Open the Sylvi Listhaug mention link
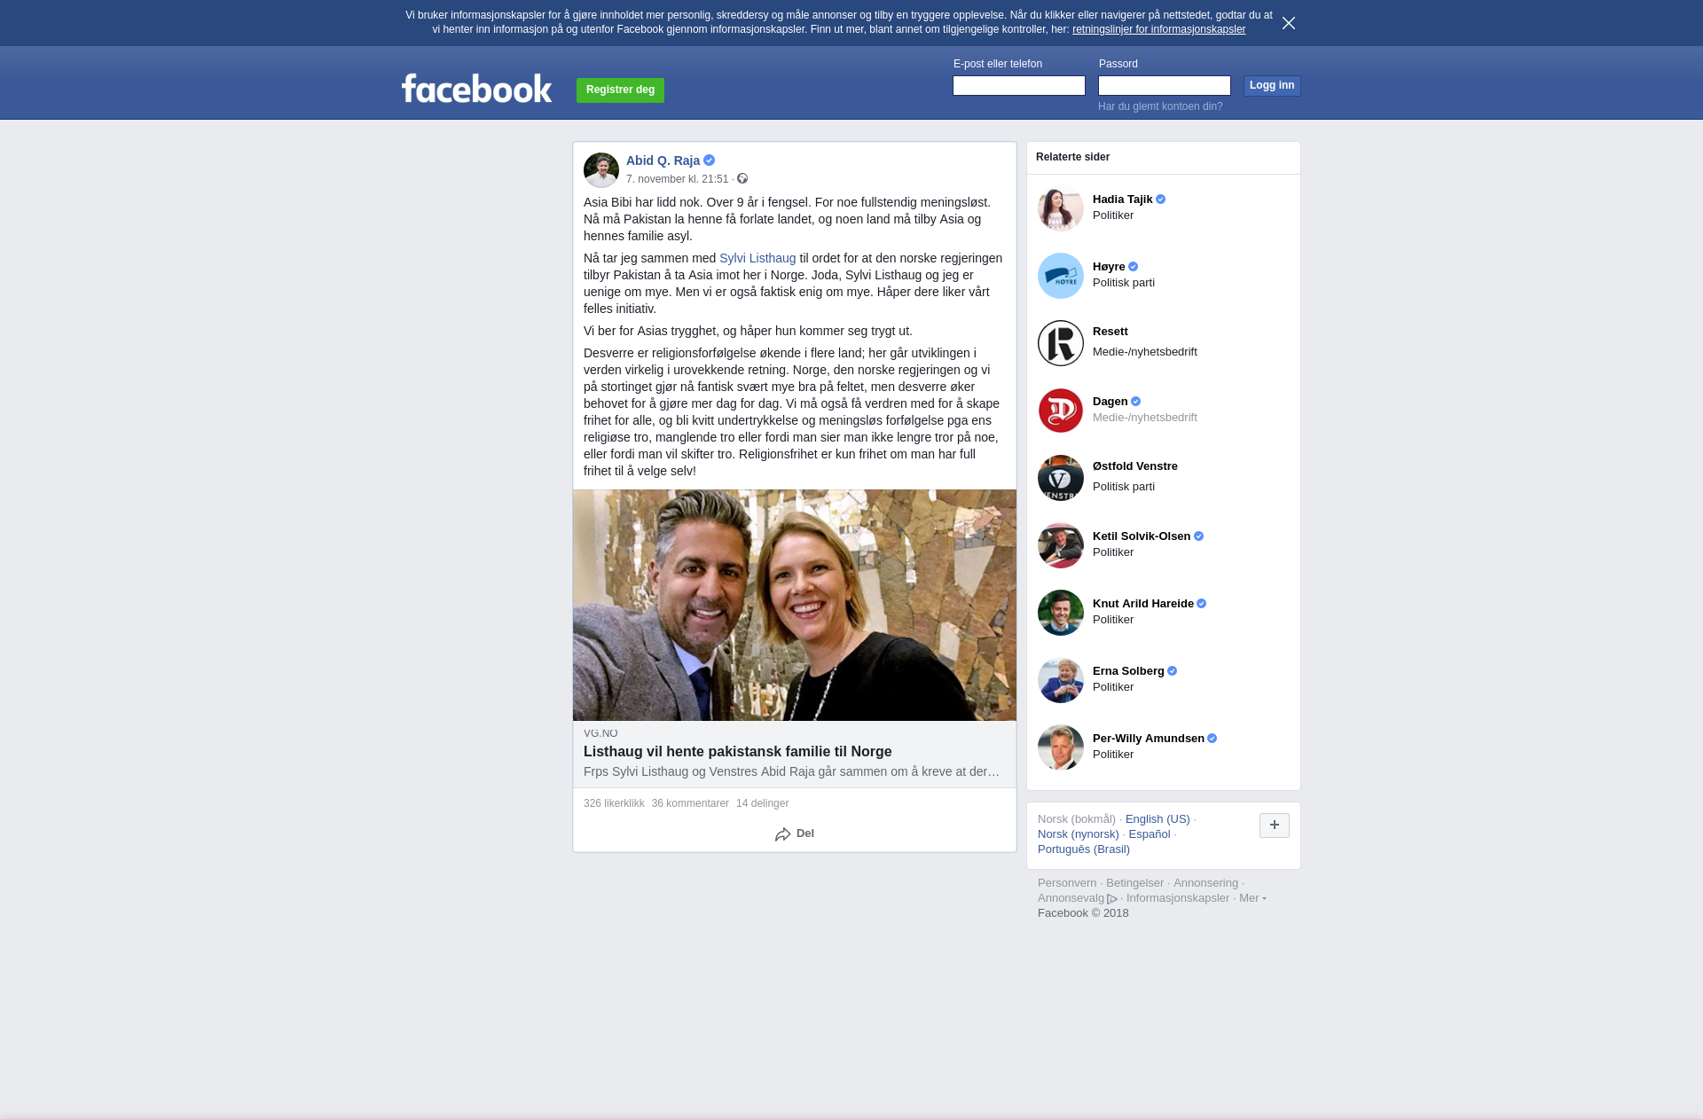This screenshot has width=1703, height=1119. [x=757, y=258]
